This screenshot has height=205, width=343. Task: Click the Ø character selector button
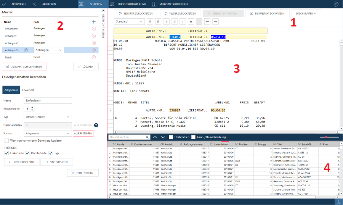(174, 21)
